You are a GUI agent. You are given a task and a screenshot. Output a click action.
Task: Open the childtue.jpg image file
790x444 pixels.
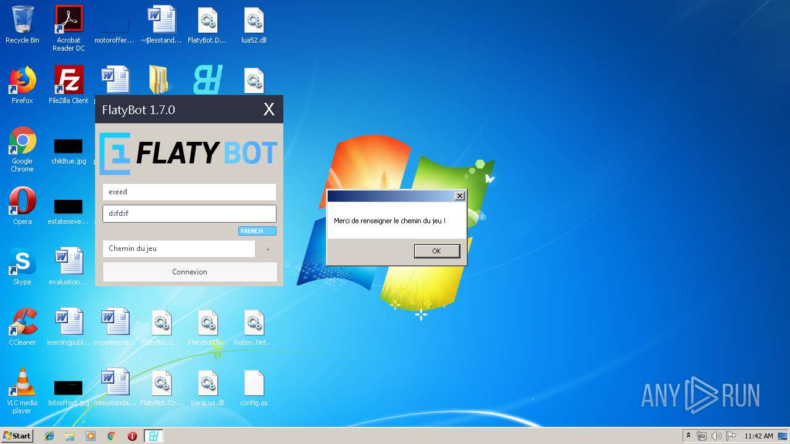[69, 152]
